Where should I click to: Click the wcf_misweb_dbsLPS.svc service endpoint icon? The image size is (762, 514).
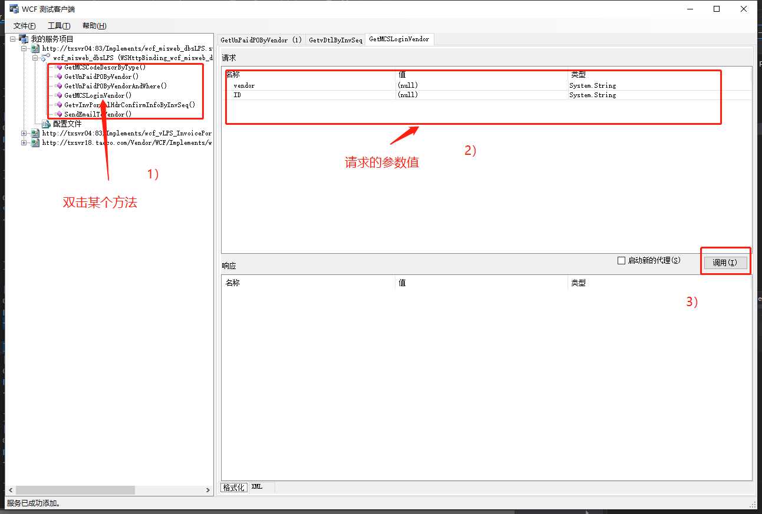click(x=35, y=48)
